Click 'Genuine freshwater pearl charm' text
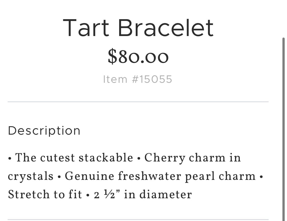 (x=160, y=177)
